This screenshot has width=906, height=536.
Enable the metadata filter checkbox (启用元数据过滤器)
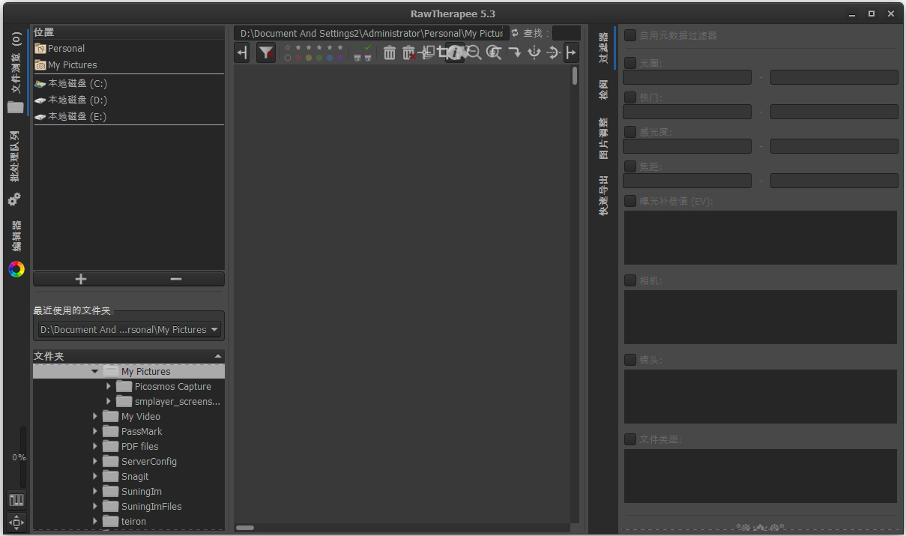pyautogui.click(x=631, y=35)
